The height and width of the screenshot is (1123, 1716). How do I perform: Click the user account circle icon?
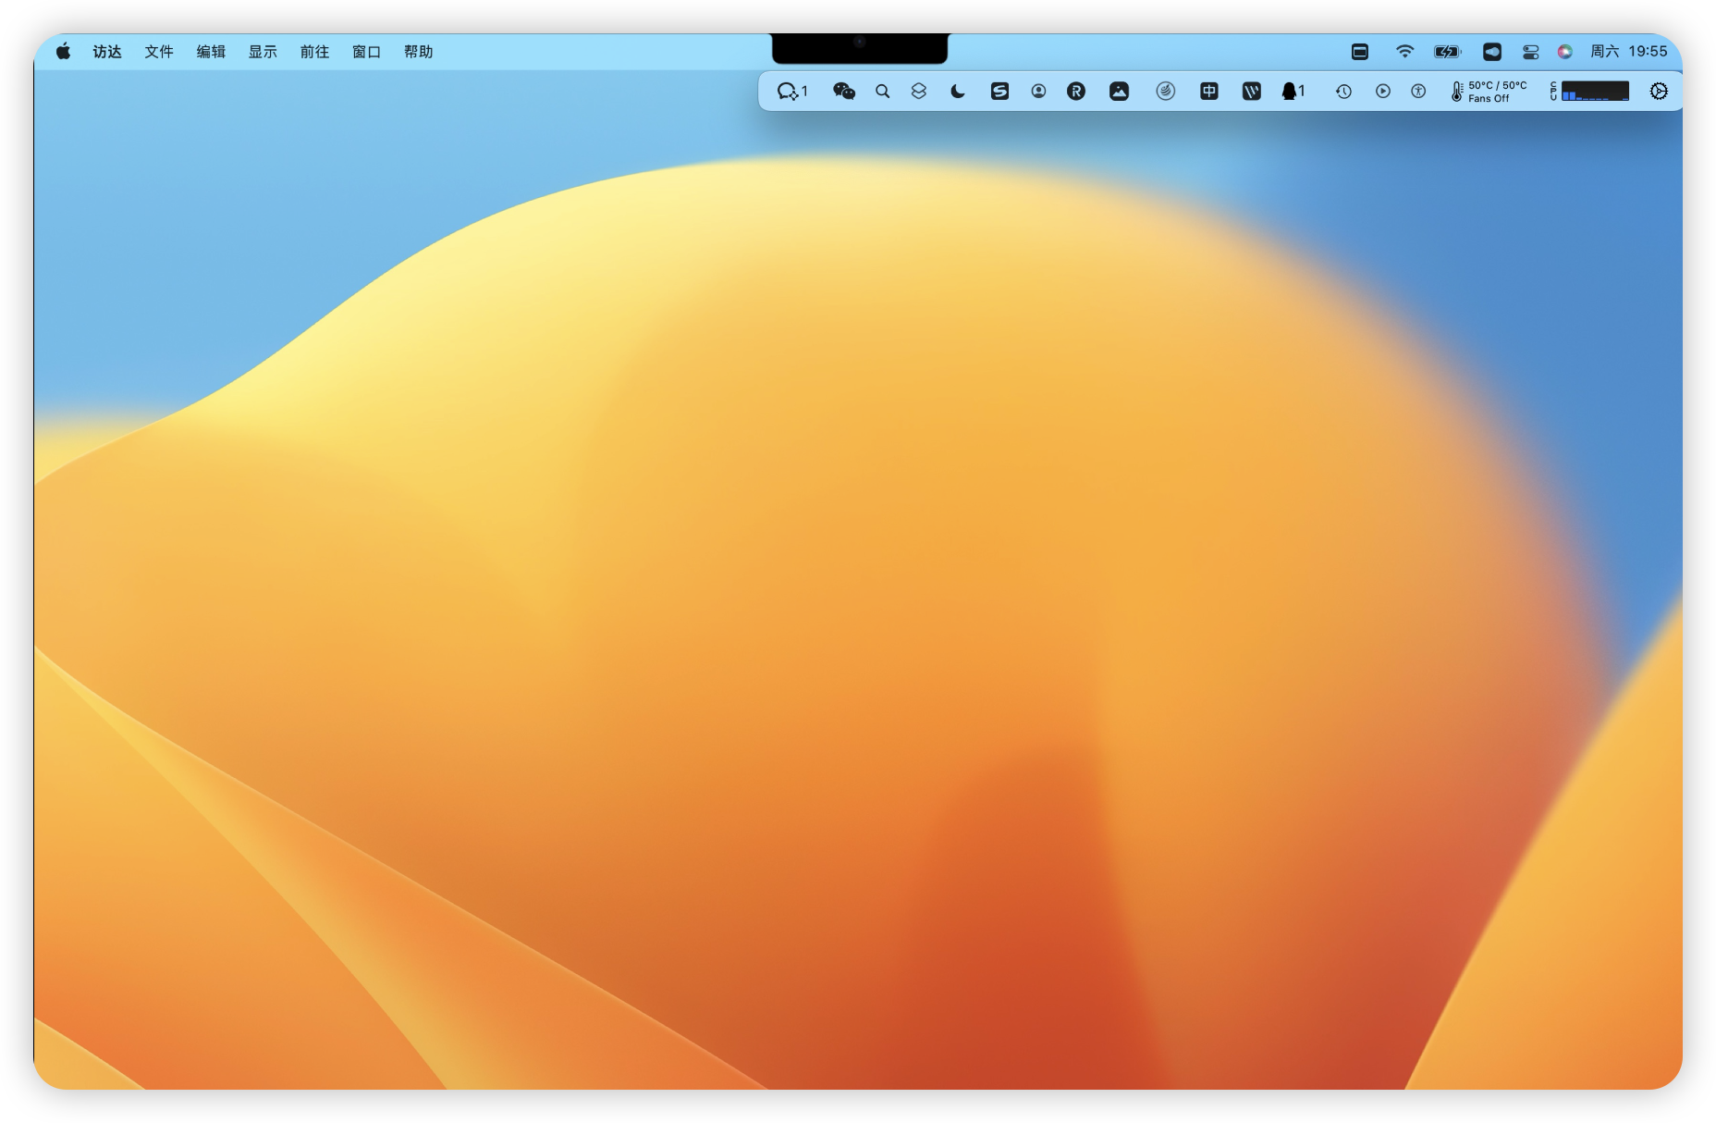1038,91
